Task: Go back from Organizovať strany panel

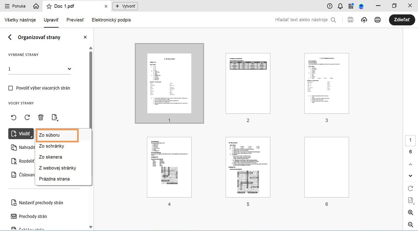Action: click(10, 37)
